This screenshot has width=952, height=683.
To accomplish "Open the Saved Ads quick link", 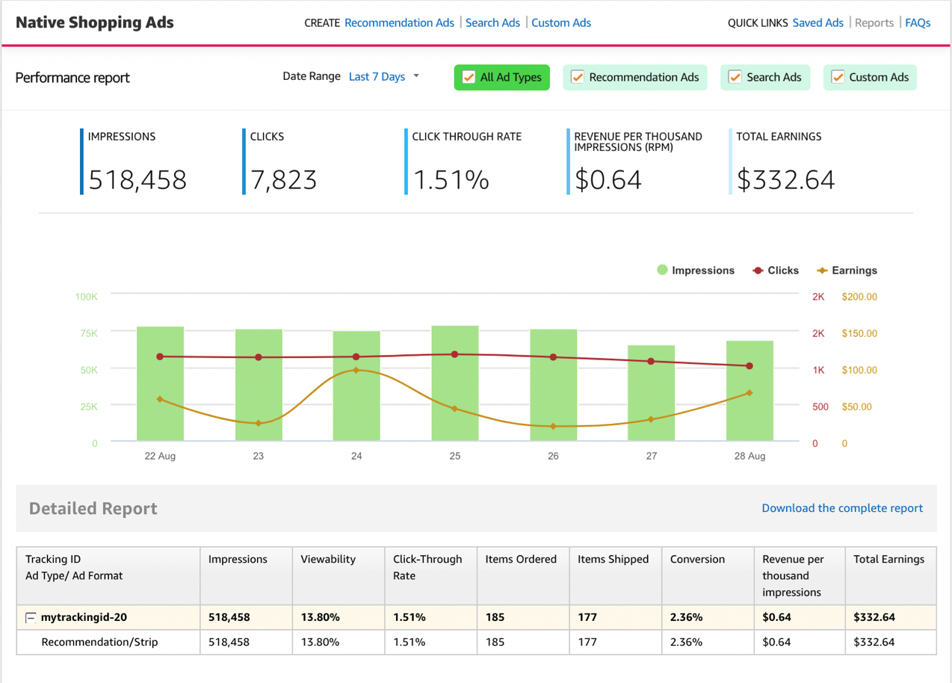I will pyautogui.click(x=817, y=23).
